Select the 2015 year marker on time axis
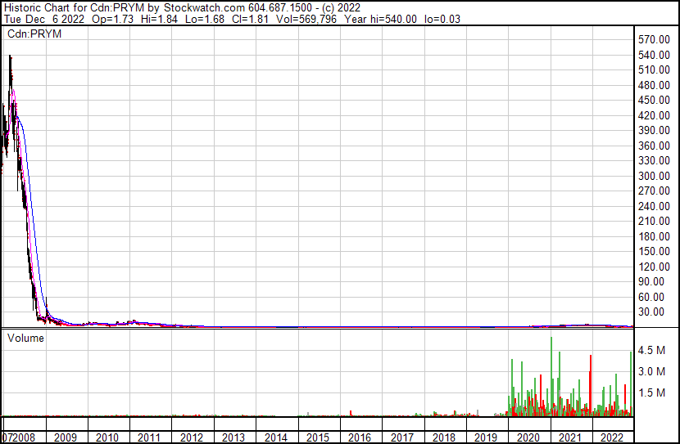The width and height of the screenshot is (680, 444). pos(318,437)
